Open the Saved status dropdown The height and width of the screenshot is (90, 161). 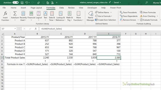(120, 2)
